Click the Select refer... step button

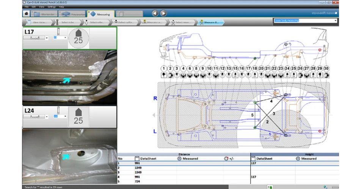pyautogui.click(x=95, y=22)
